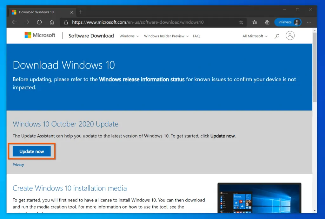Expand the Windows dropdown menu
325x219 pixels.
129,36
